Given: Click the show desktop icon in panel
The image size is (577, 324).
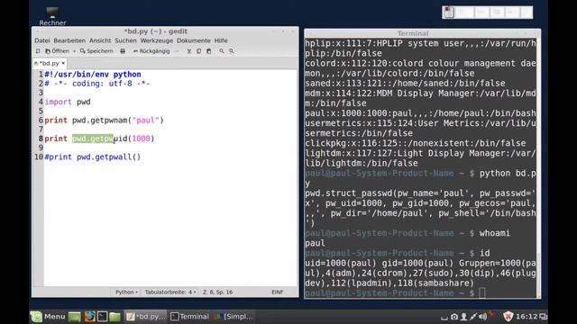Looking at the screenshot, I should [x=74, y=316].
